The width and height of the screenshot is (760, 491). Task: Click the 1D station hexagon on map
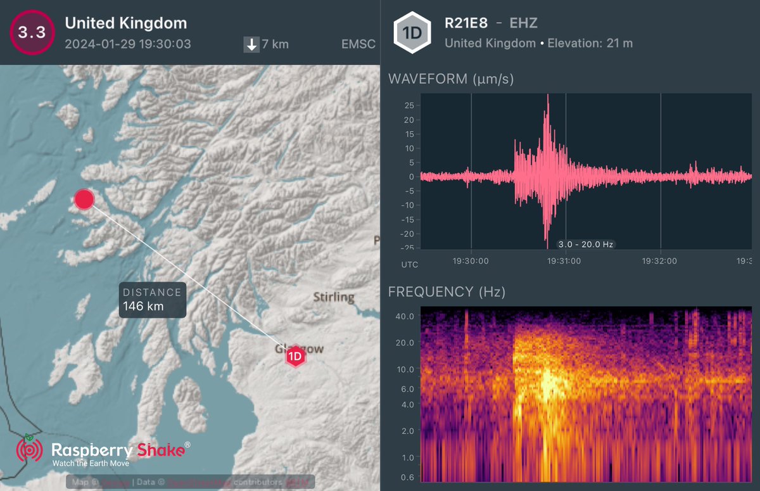295,357
